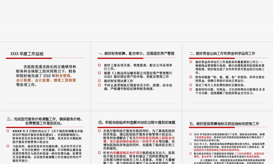Click red text 内科糖尿病足治疗项目

click(126, 153)
